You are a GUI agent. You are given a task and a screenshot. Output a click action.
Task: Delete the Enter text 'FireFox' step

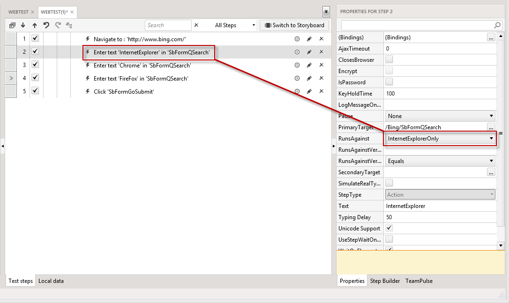[322, 78]
